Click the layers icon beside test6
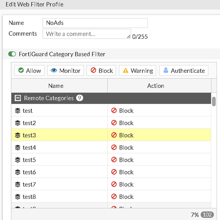The width and height of the screenshot is (220, 220). pyautogui.click(x=18, y=172)
